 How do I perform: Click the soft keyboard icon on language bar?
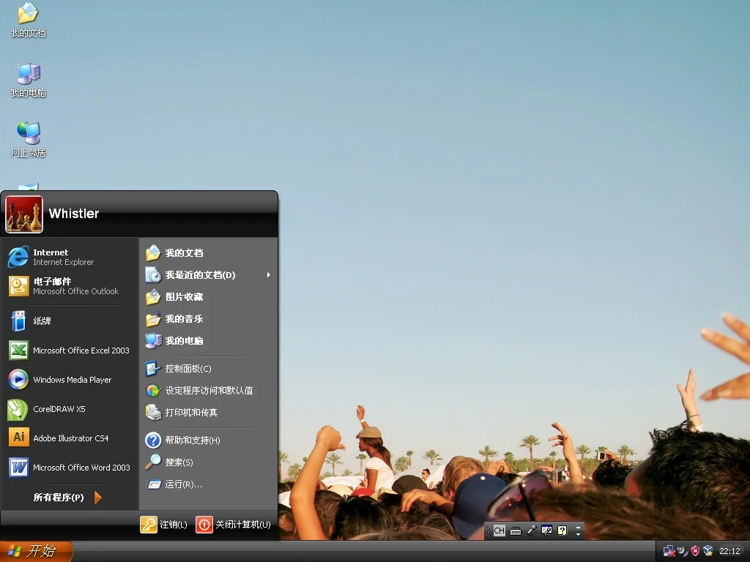tap(516, 531)
